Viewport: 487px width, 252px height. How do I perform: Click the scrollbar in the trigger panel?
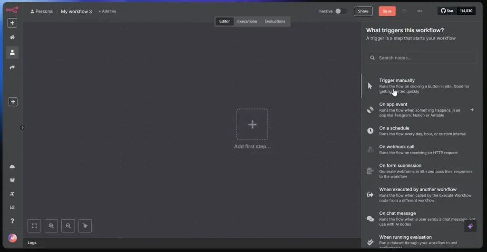pos(361,86)
